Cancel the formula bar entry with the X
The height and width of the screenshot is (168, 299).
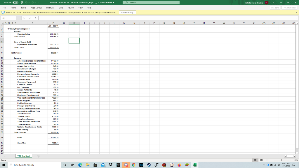24,18
